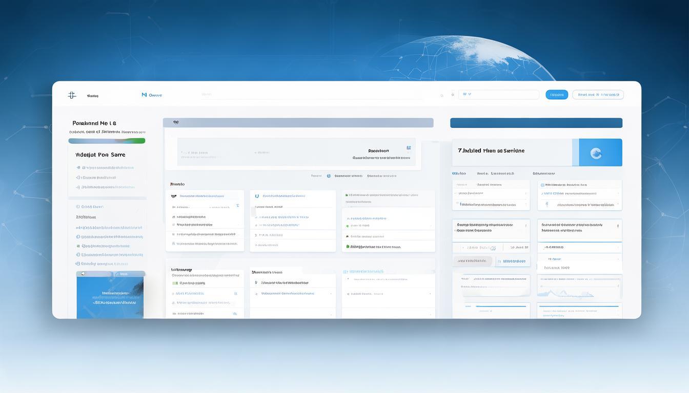
Task: Click the magnifier search icon in the header
Action: [x=442, y=95]
